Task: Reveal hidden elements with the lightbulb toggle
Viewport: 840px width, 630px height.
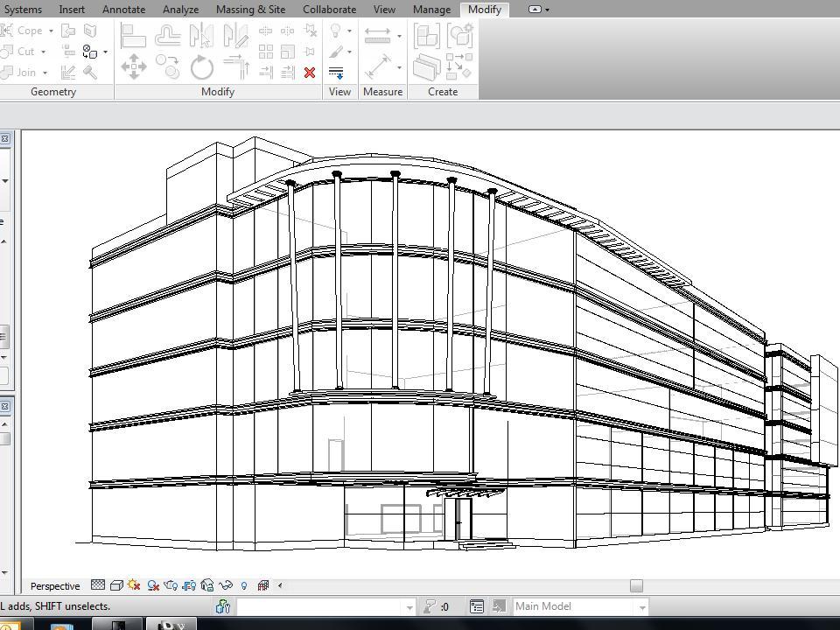Action: pos(242,584)
